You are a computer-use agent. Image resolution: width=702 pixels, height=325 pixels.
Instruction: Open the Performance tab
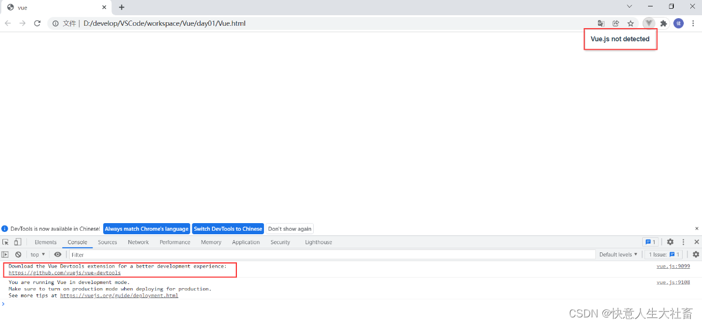point(175,242)
